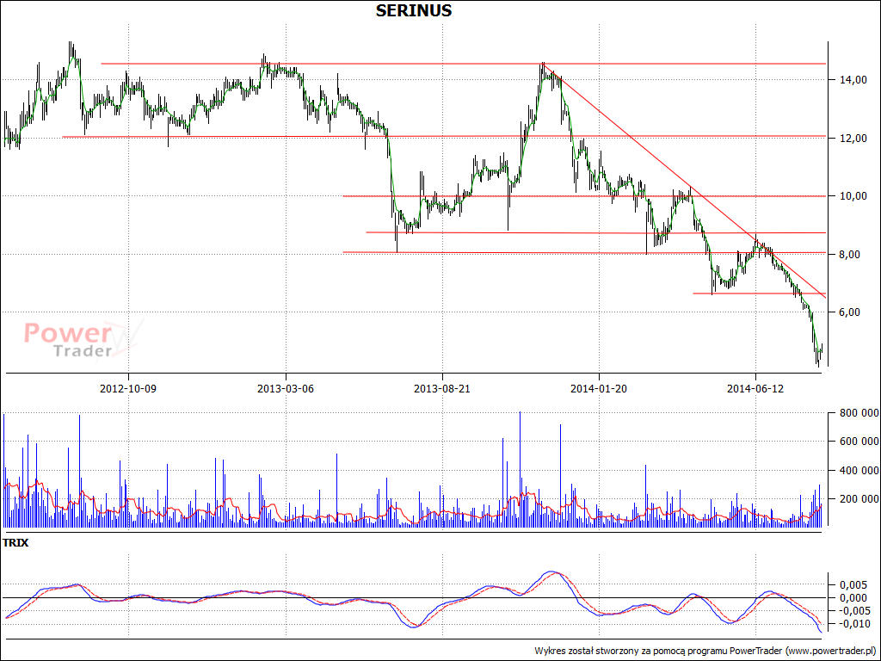Click the 12,00 price axis label
The height and width of the screenshot is (661, 881).
click(853, 139)
